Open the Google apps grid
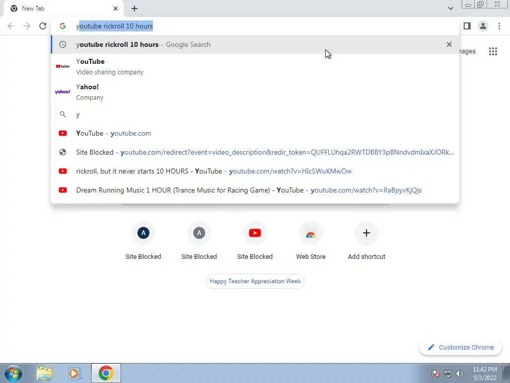This screenshot has width=510, height=383. point(493,51)
